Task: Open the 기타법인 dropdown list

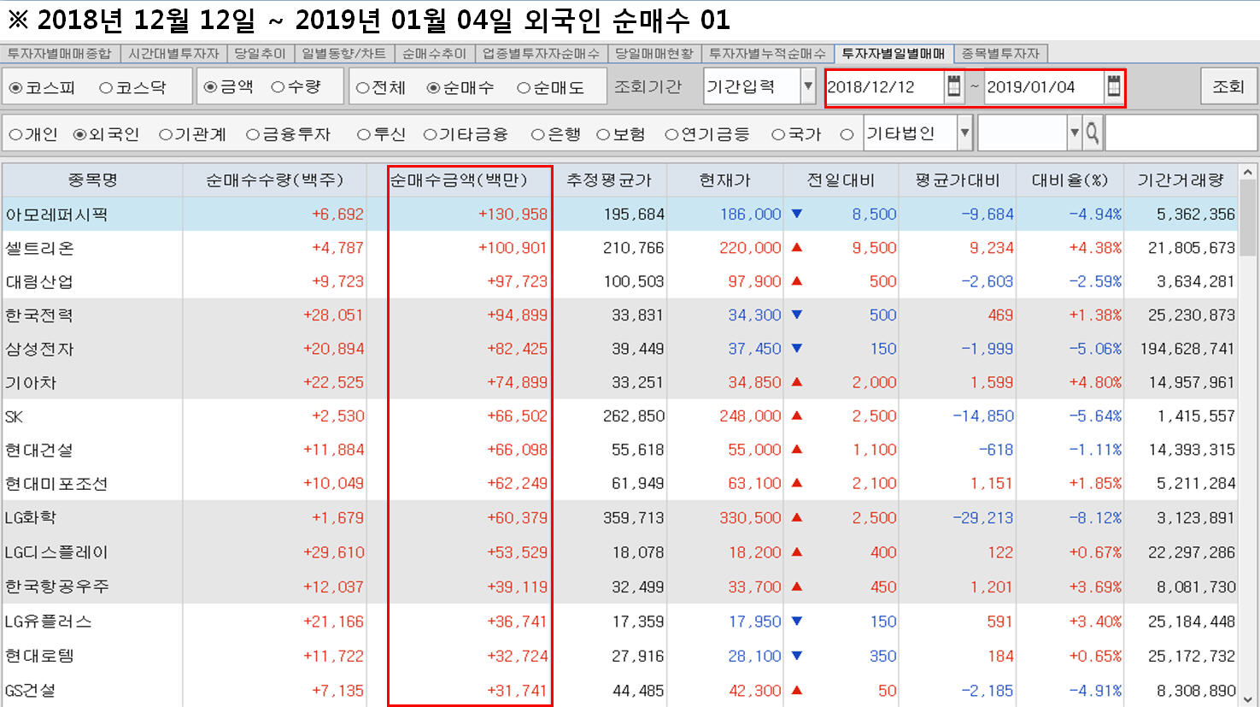Action: pos(964,133)
